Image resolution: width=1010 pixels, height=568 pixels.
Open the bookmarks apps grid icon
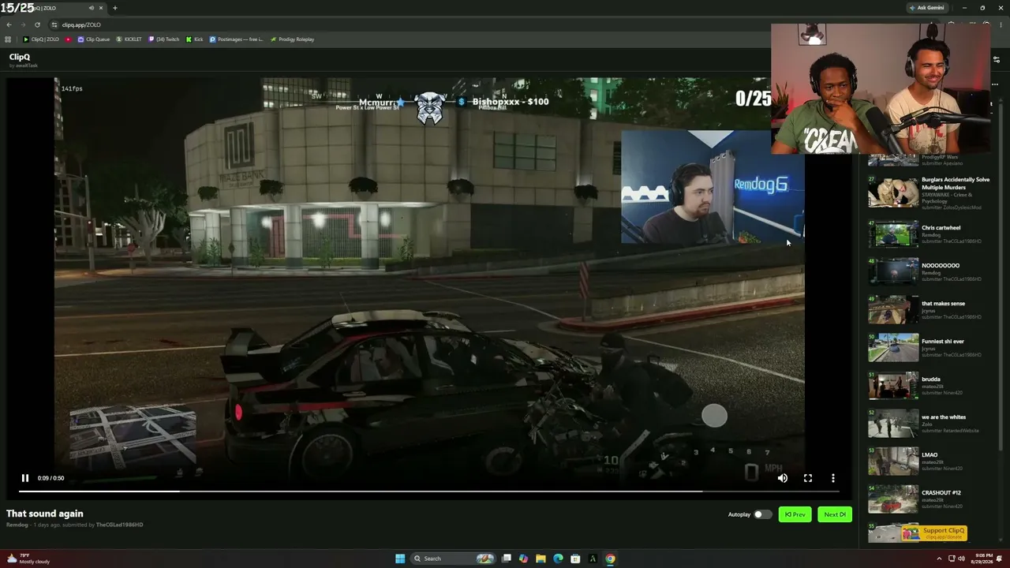click(x=8, y=39)
